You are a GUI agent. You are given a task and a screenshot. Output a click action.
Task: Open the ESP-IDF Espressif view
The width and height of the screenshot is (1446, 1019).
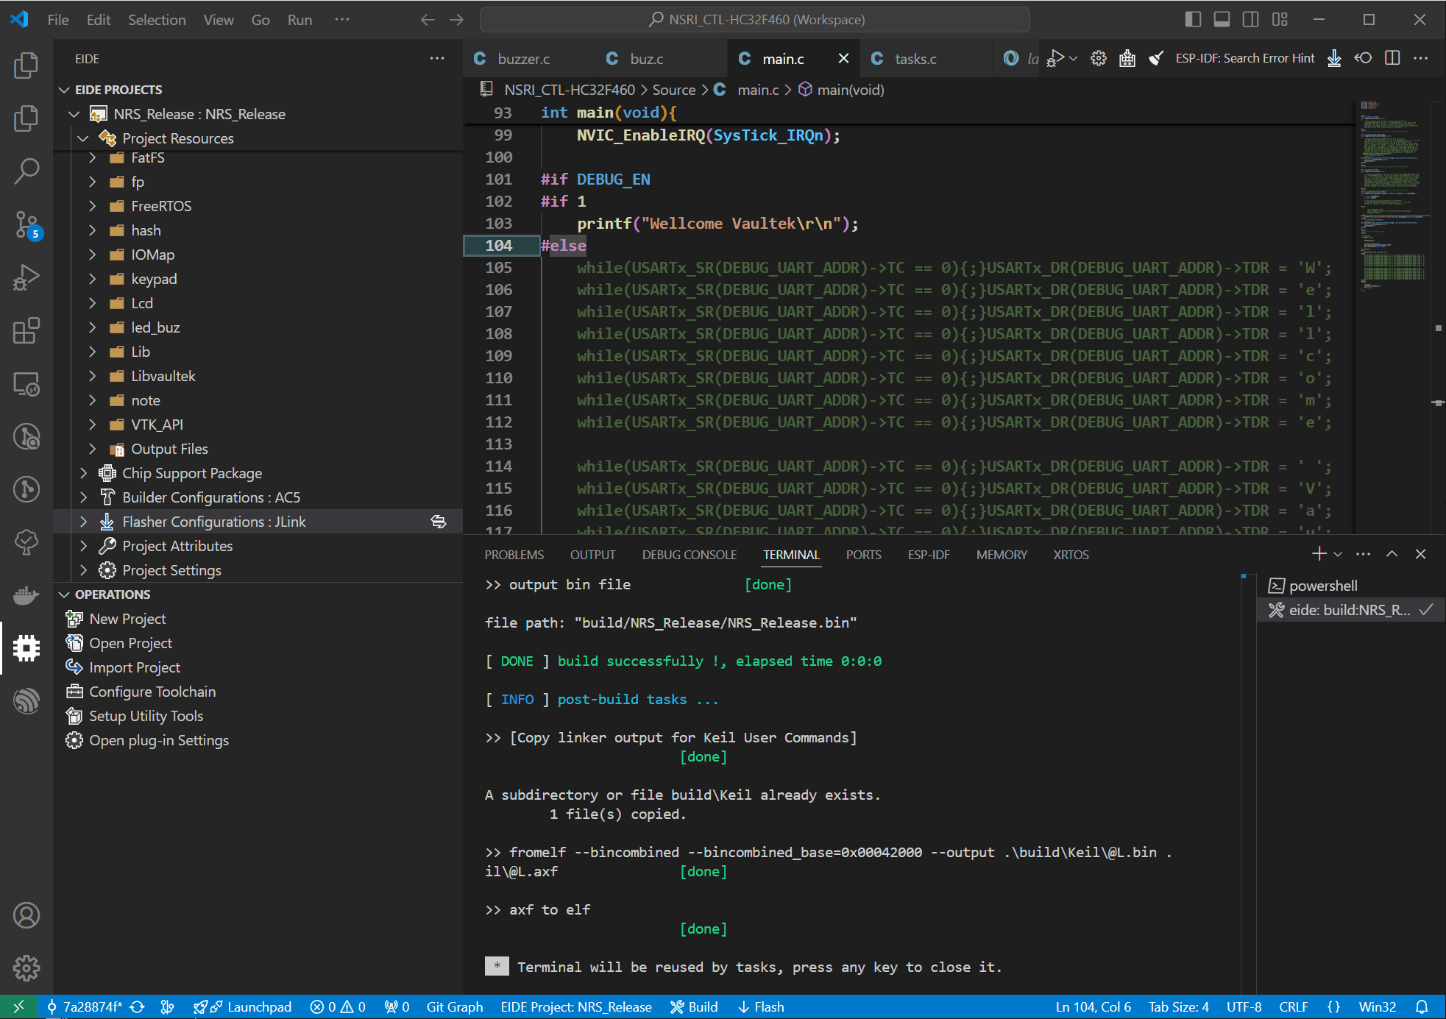click(x=26, y=700)
